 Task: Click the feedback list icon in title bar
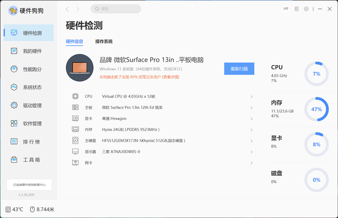[x=297, y=9]
